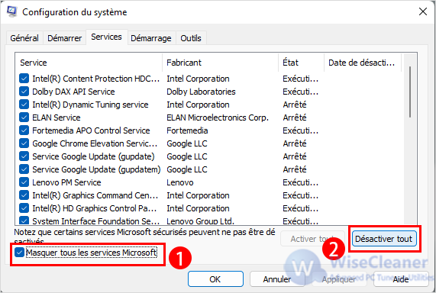The image size is (436, 293).
Task: Toggle Fortemedia APO Control Service checkbox
Action: tap(24, 130)
